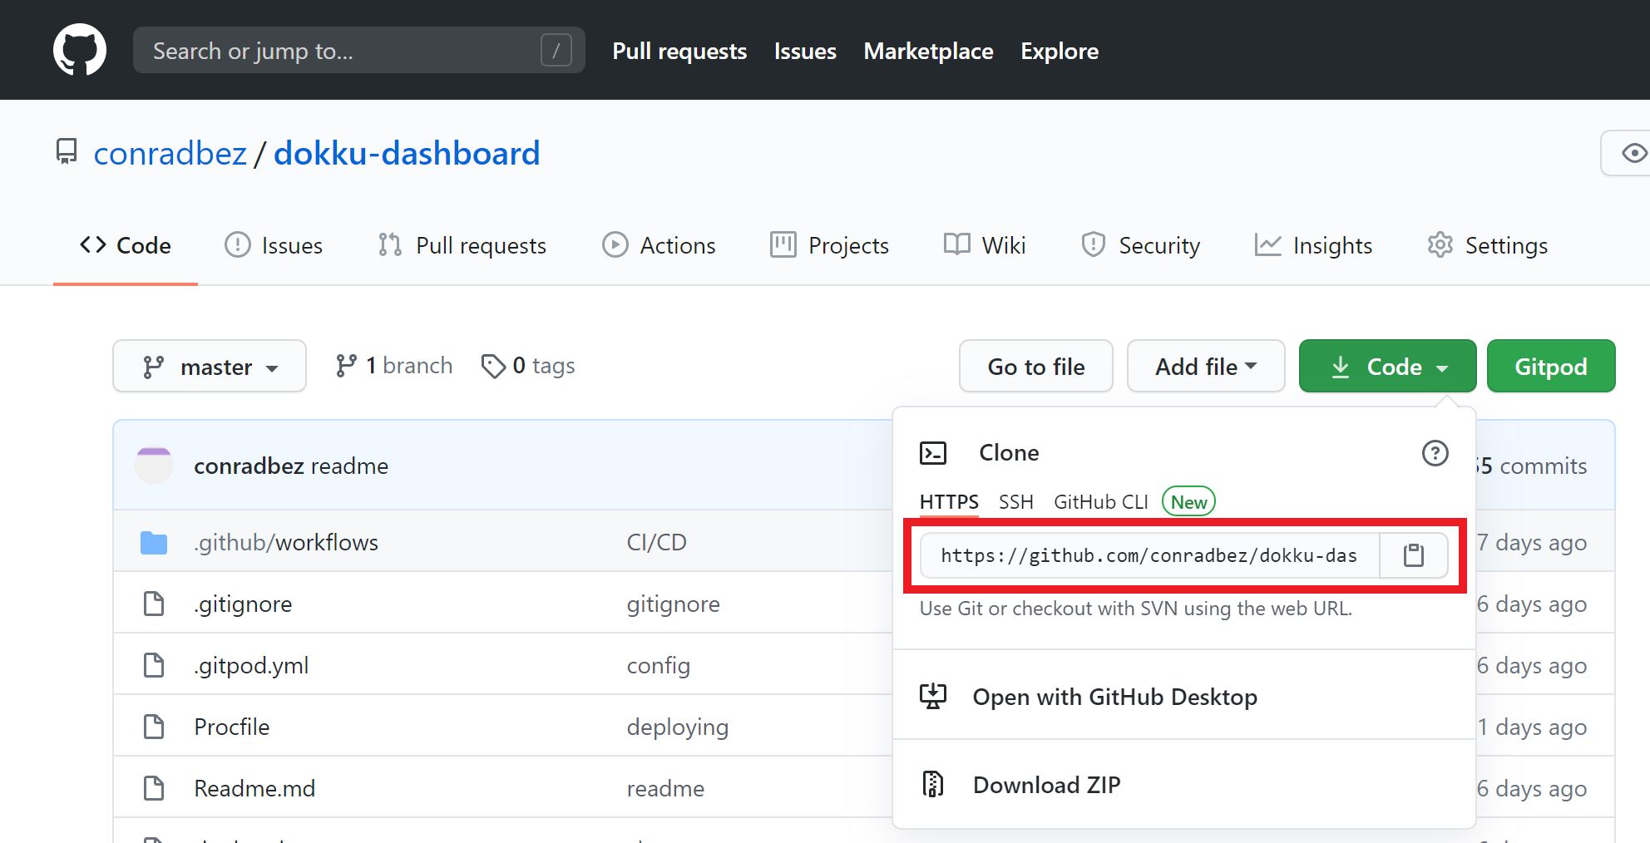
Task: Open the Readme.md file
Action: pyautogui.click(x=254, y=788)
